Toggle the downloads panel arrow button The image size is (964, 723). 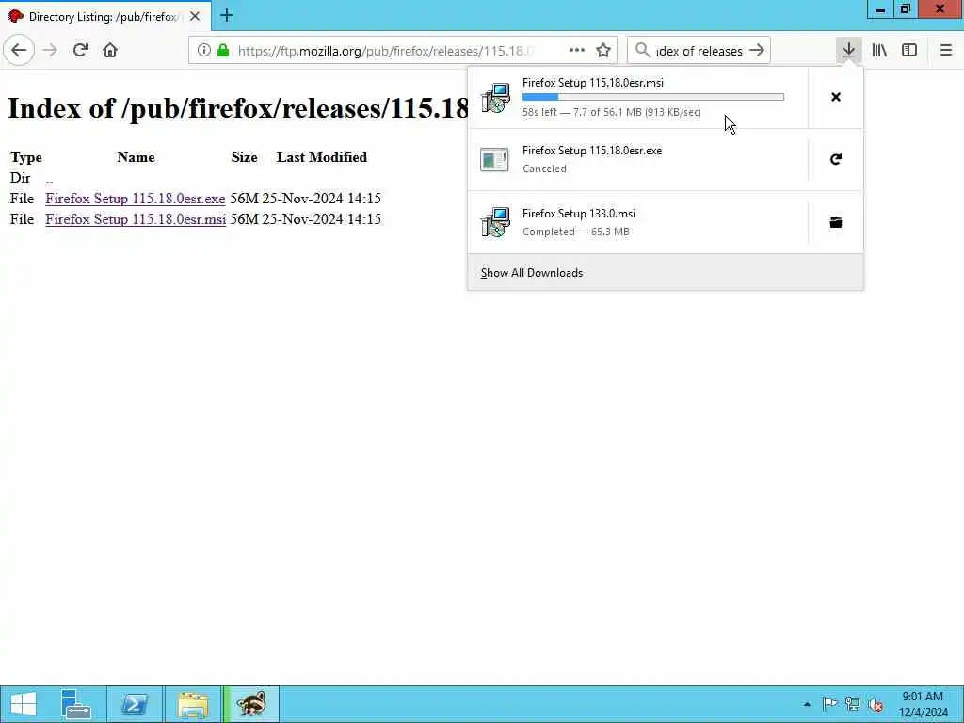pyautogui.click(x=848, y=51)
